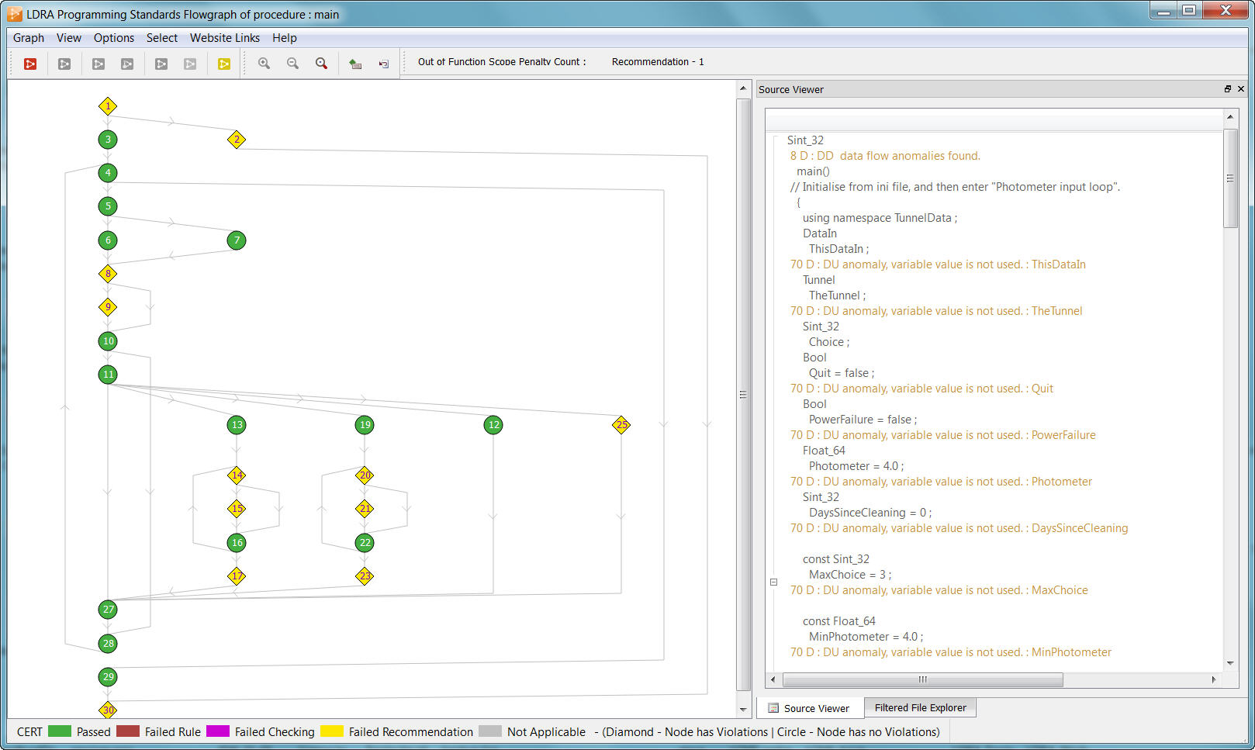Image resolution: width=1255 pixels, height=750 pixels.
Task: Collapse the code block in Source Viewer
Action: point(773,582)
